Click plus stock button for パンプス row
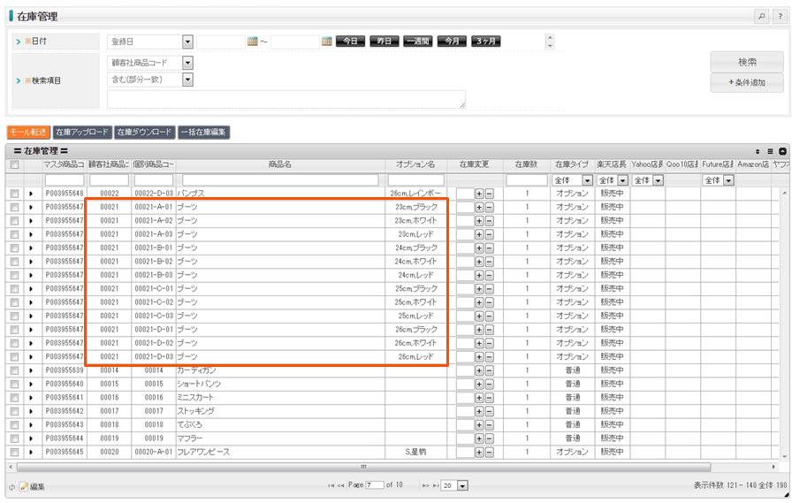The height and width of the screenshot is (503, 792). point(479,193)
